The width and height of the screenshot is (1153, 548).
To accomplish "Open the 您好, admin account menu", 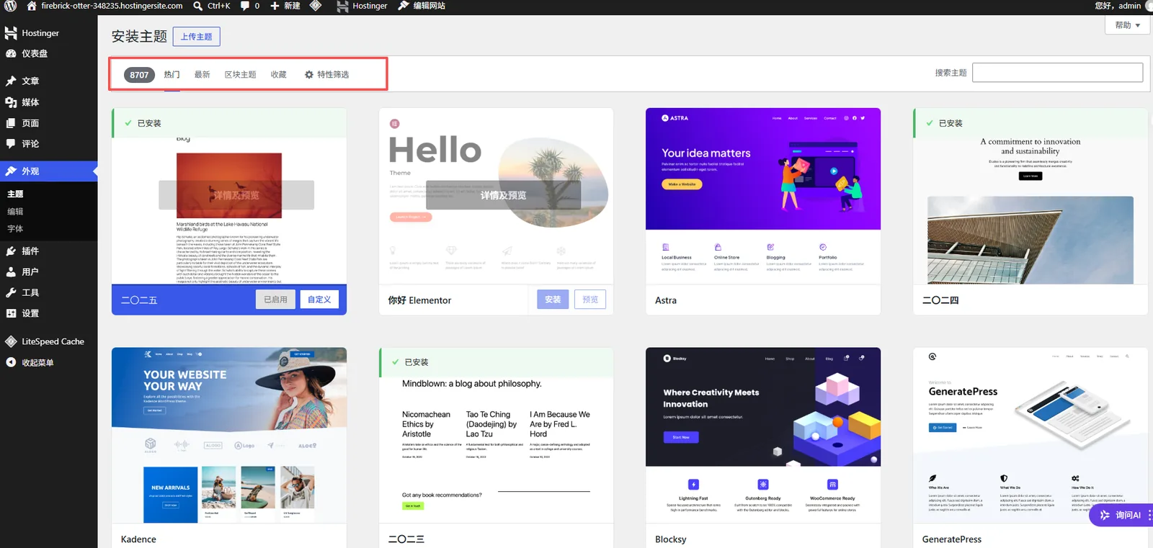I will pos(1121,6).
